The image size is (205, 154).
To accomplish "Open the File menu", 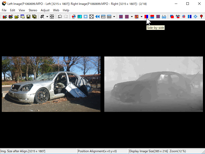I will click(4, 10).
